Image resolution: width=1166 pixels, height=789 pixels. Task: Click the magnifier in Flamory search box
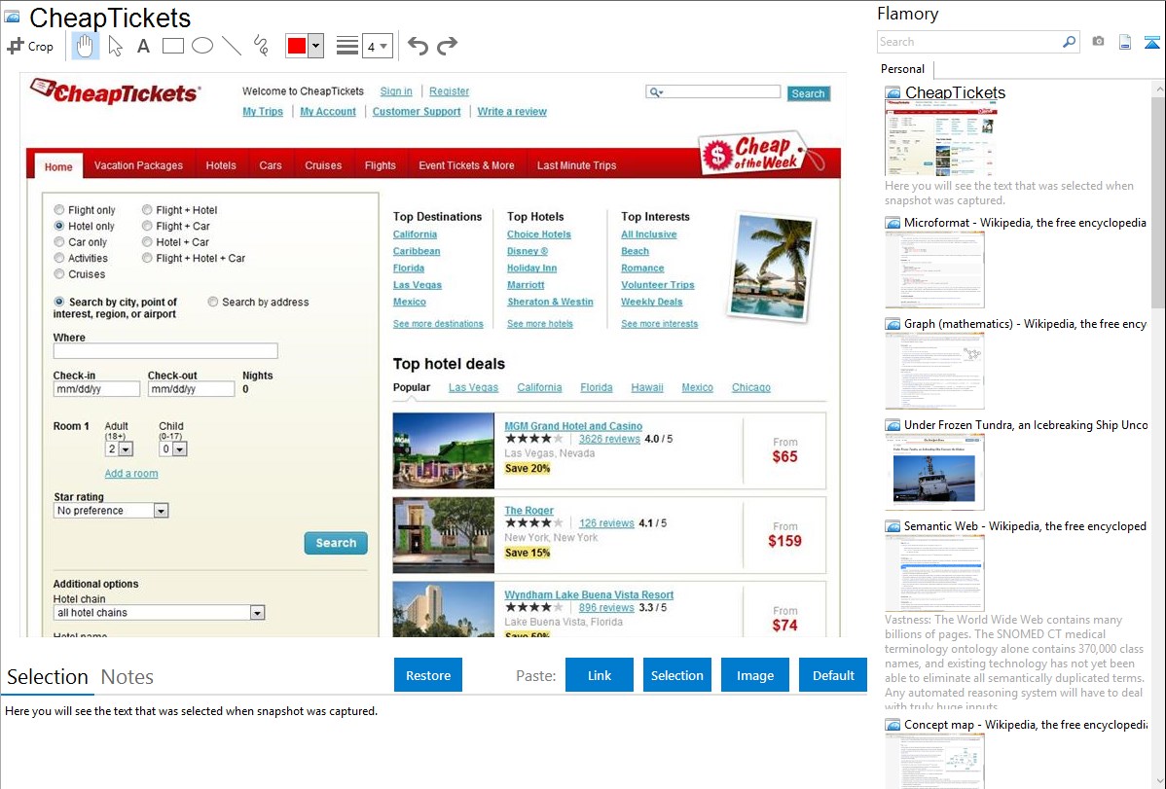pyautogui.click(x=1069, y=42)
